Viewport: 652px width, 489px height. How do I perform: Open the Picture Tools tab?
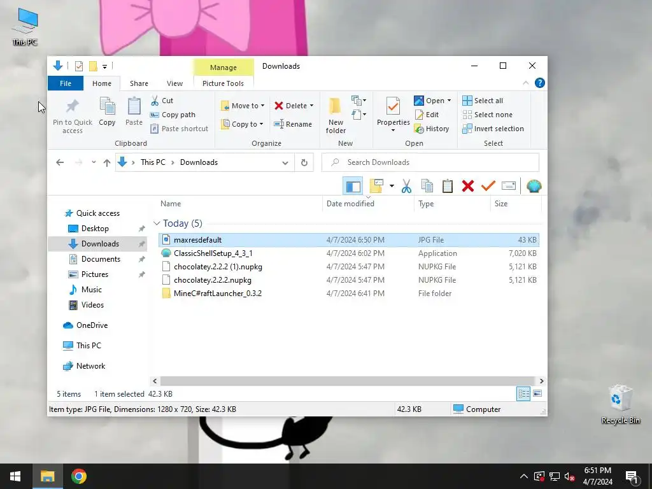223,83
